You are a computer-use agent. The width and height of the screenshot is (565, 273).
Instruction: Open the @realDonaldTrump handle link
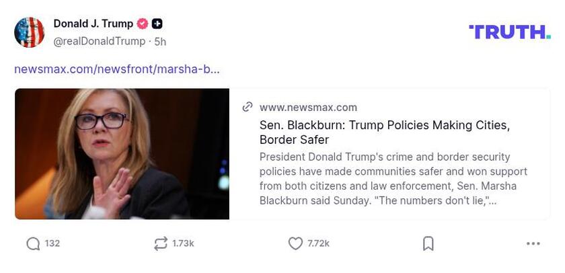coord(100,41)
